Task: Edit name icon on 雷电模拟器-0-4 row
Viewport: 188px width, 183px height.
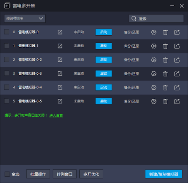Action: [x=60, y=88]
